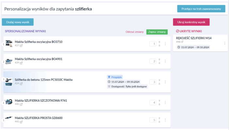Click position input field of Makita BO4901
This screenshot has width=229, height=130.
[153, 61]
